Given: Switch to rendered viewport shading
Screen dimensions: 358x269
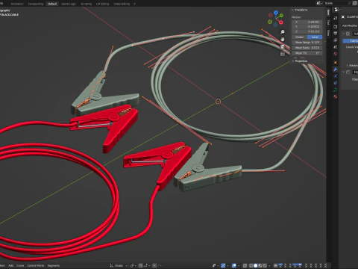Looking at the screenshot, I should (265, 265).
